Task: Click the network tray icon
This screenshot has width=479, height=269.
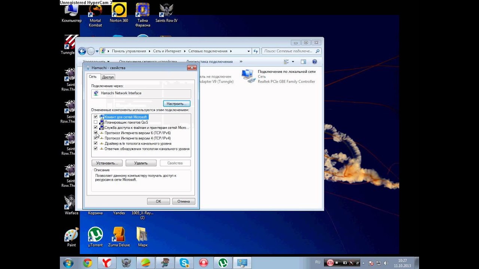Action: pos(378,263)
